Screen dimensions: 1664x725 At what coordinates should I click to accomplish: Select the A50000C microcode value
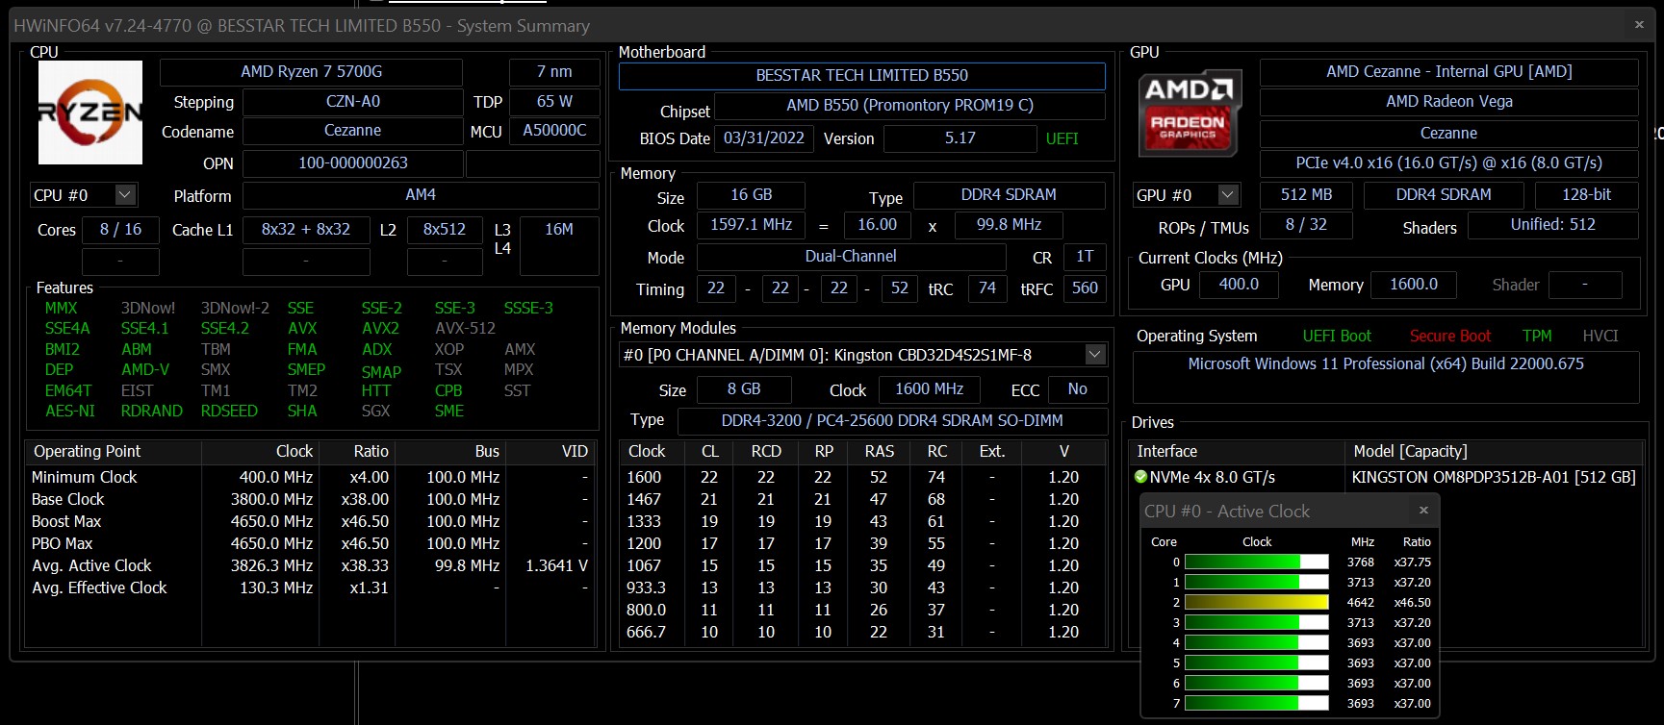[554, 131]
